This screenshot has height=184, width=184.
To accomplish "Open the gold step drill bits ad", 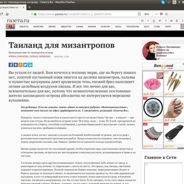I will pyautogui.click(x=174, y=82).
